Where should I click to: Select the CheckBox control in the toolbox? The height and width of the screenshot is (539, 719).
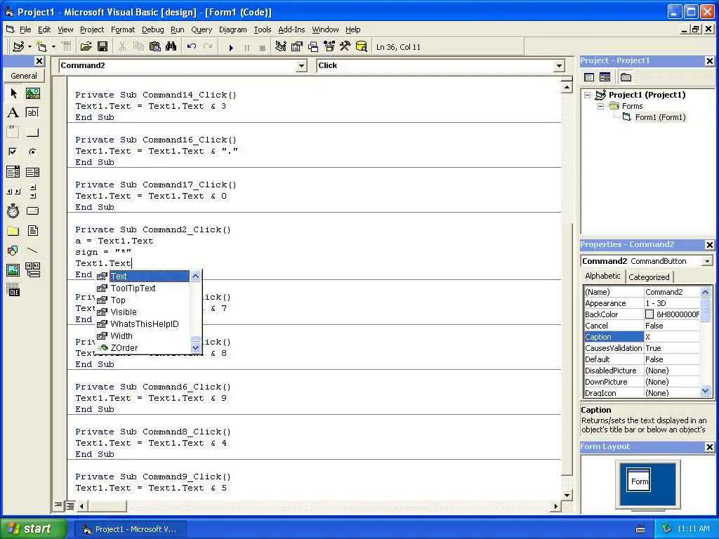(x=13, y=152)
